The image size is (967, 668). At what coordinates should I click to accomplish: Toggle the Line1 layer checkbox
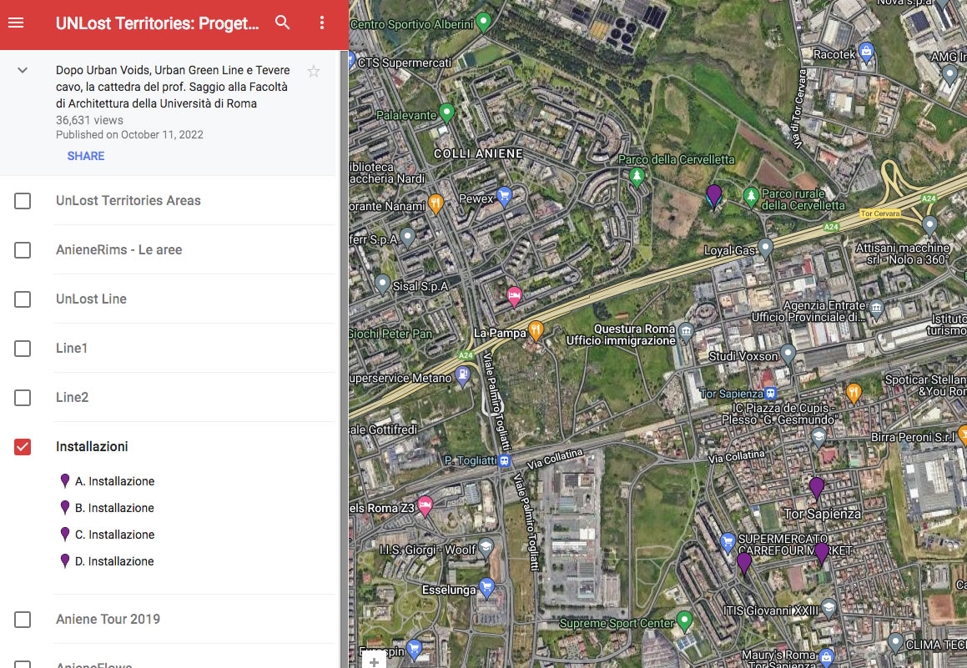[23, 349]
